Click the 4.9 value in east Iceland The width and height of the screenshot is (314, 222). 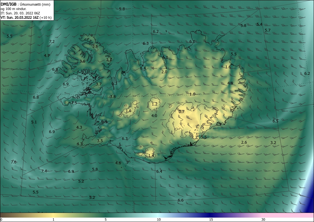(230, 83)
